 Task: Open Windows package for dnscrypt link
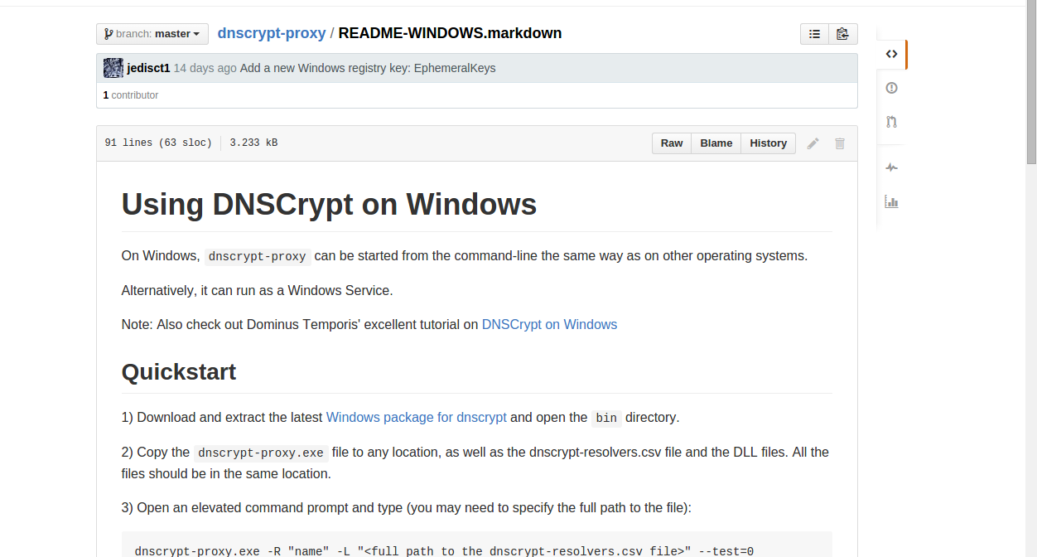[417, 418]
